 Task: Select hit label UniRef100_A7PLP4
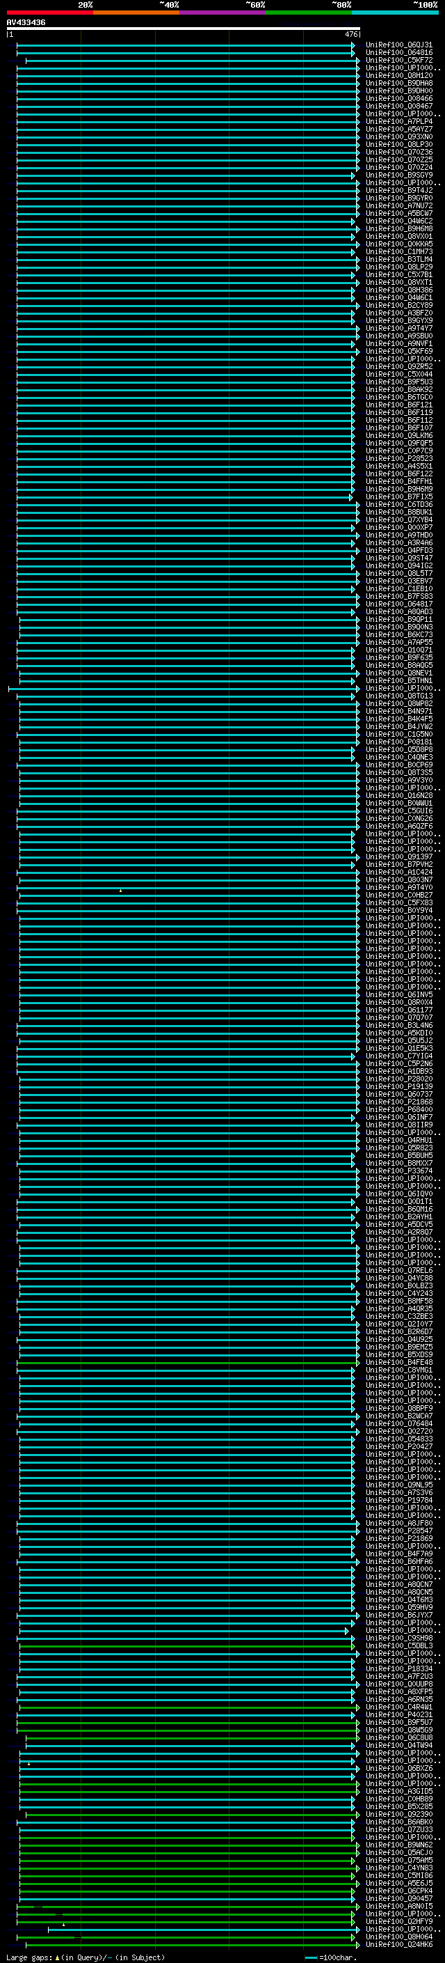click(399, 121)
